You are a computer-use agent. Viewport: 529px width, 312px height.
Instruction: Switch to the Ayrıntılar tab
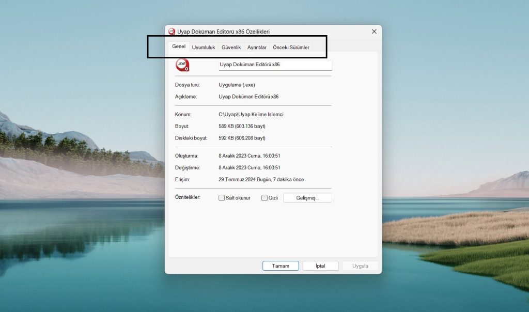pyautogui.click(x=257, y=48)
